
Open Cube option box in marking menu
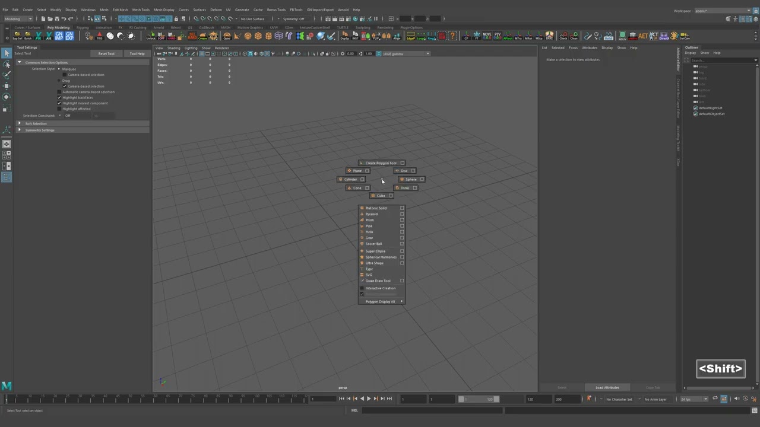[x=391, y=196]
